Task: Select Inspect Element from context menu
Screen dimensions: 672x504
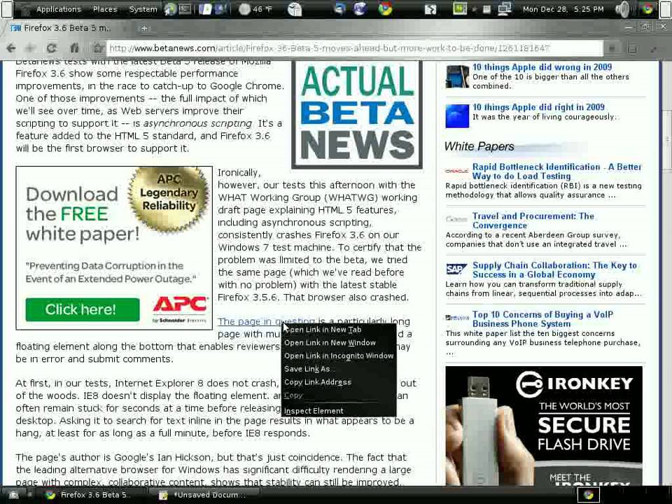Action: (x=339, y=411)
